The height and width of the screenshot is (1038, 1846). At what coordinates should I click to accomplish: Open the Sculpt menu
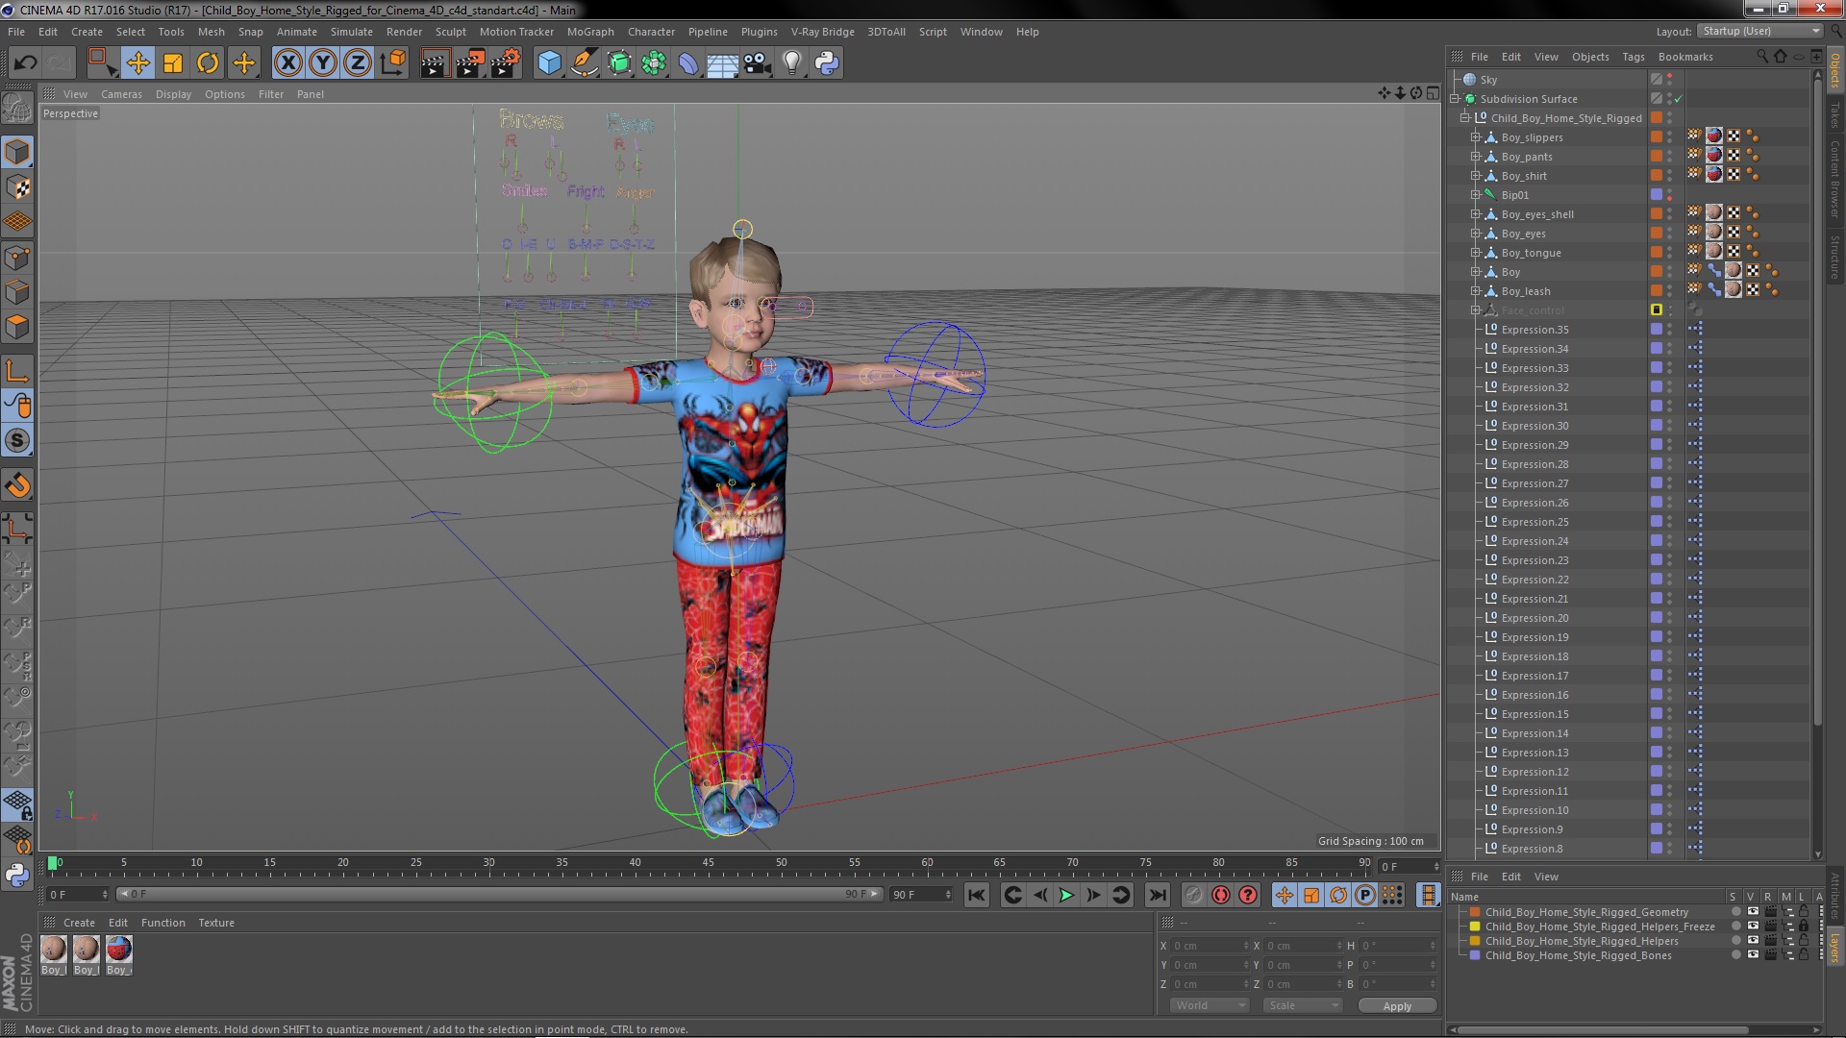pos(450,32)
